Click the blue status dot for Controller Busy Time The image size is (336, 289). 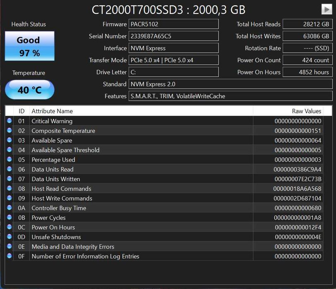(9, 208)
